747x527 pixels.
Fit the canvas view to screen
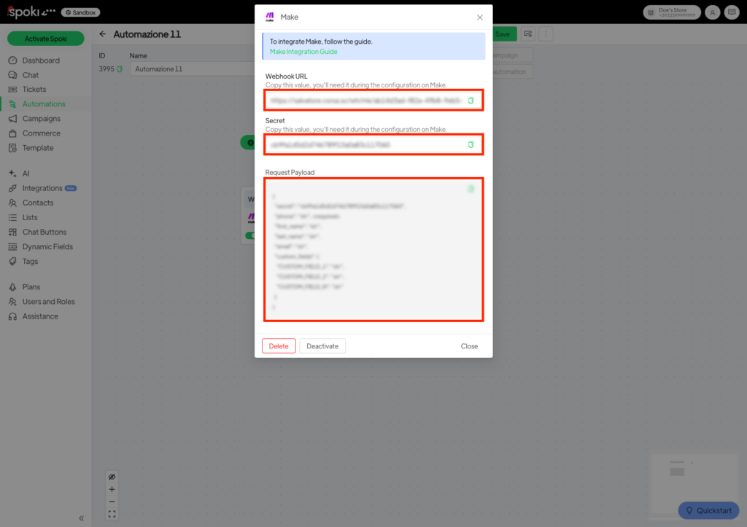[x=112, y=514]
